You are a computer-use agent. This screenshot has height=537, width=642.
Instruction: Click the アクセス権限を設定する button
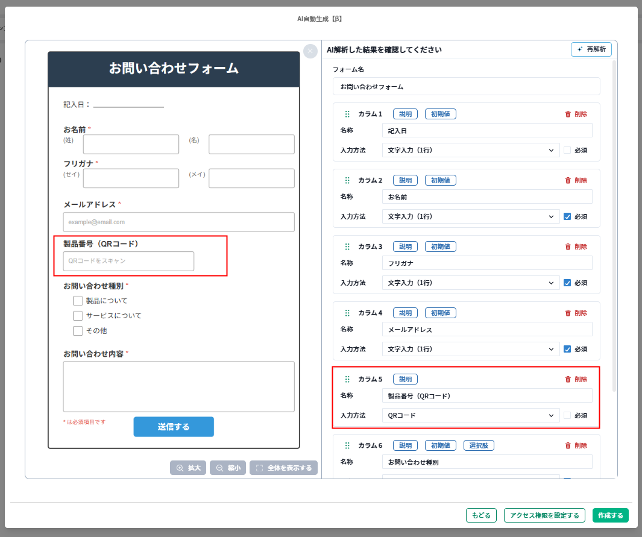pyautogui.click(x=544, y=515)
